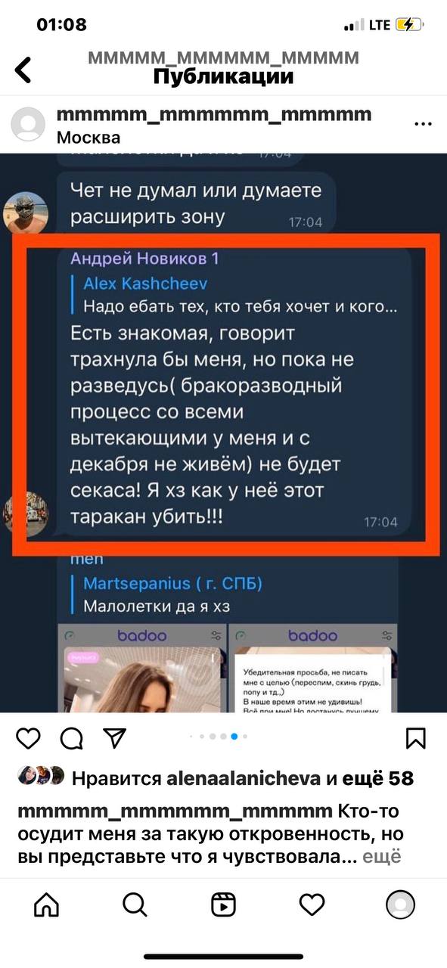The width and height of the screenshot is (447, 968).
Task: Save the post with the bookmark icon
Action: click(417, 737)
